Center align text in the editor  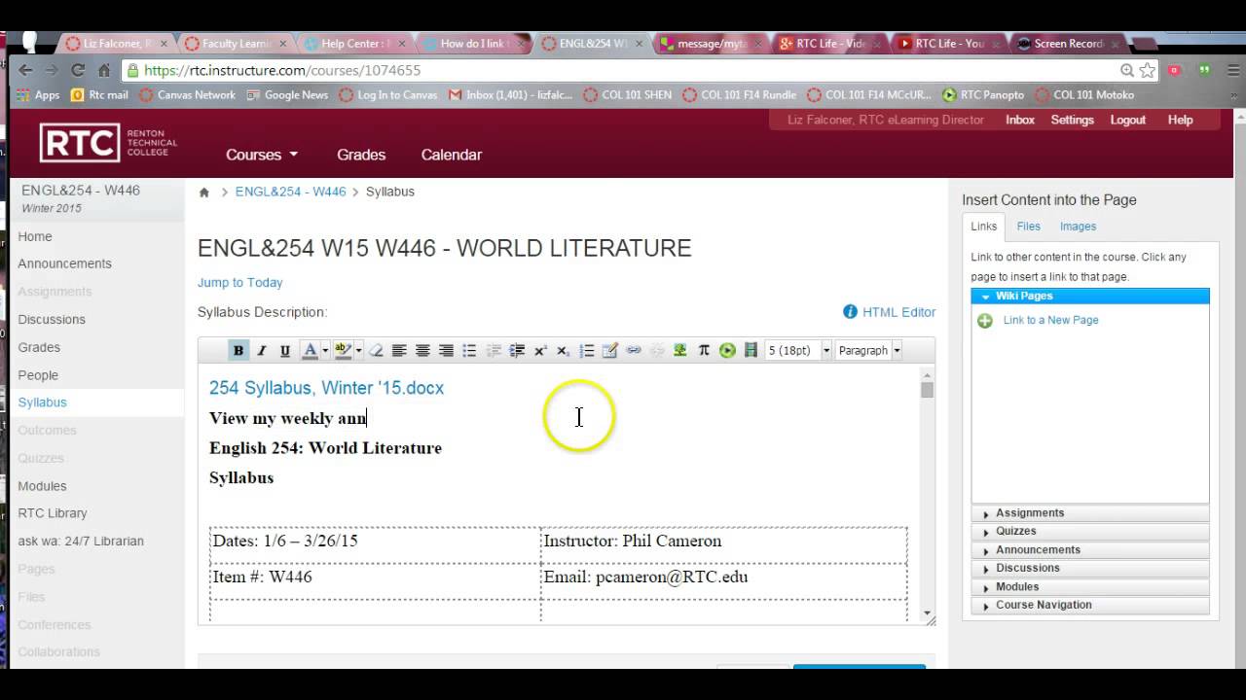[x=422, y=351]
